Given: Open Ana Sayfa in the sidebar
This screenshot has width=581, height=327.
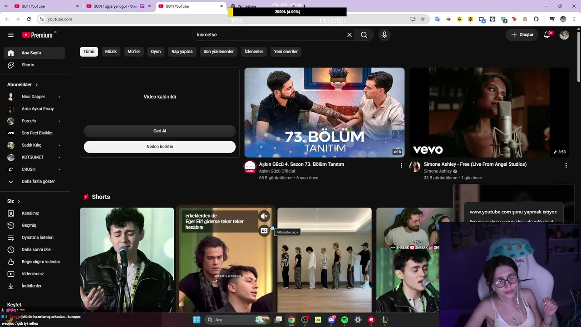Looking at the screenshot, I should click(x=34, y=53).
